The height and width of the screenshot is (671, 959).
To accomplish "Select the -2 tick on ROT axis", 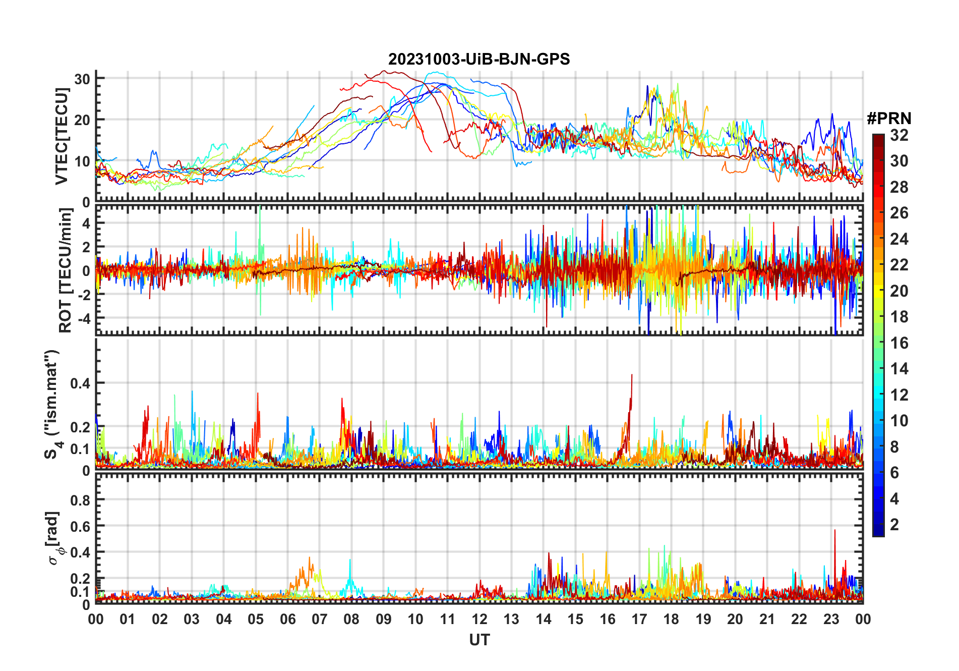I will click(84, 295).
